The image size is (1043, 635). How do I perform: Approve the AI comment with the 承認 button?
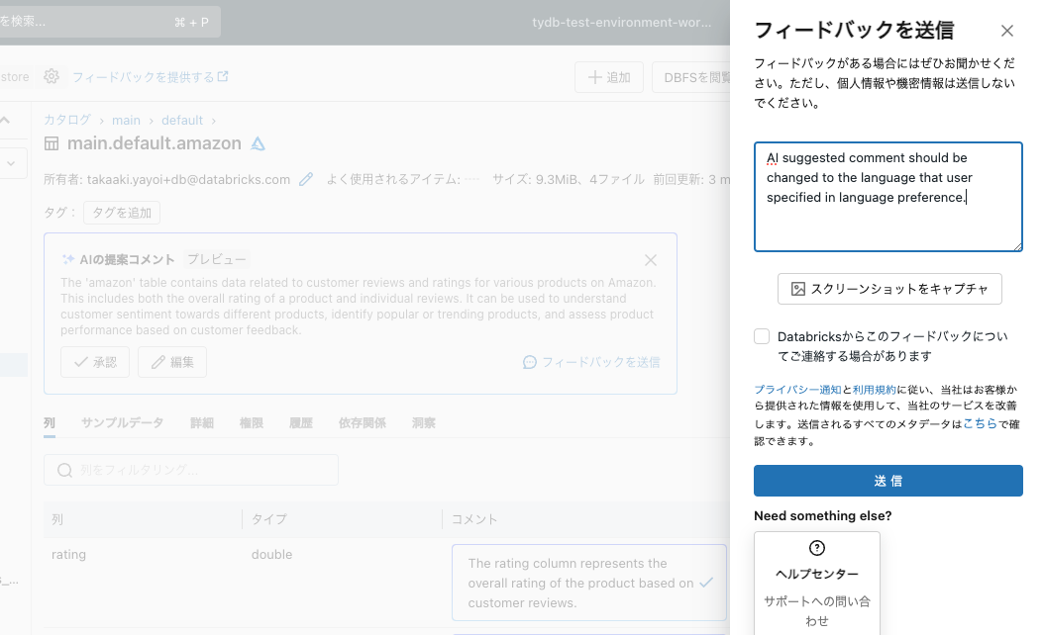pos(94,362)
